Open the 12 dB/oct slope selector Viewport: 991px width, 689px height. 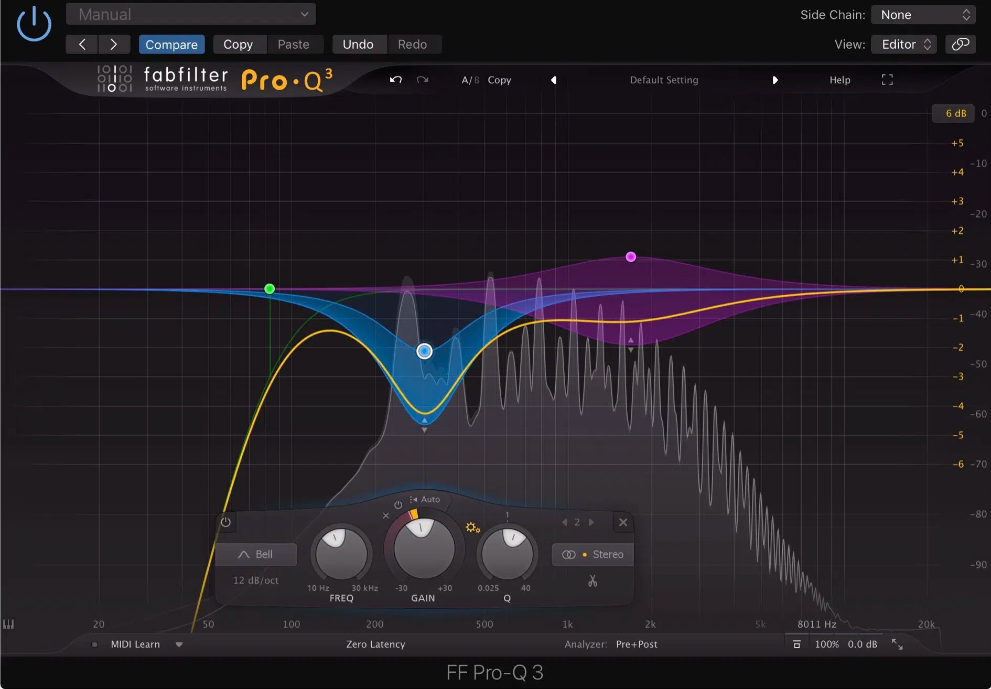pos(256,580)
